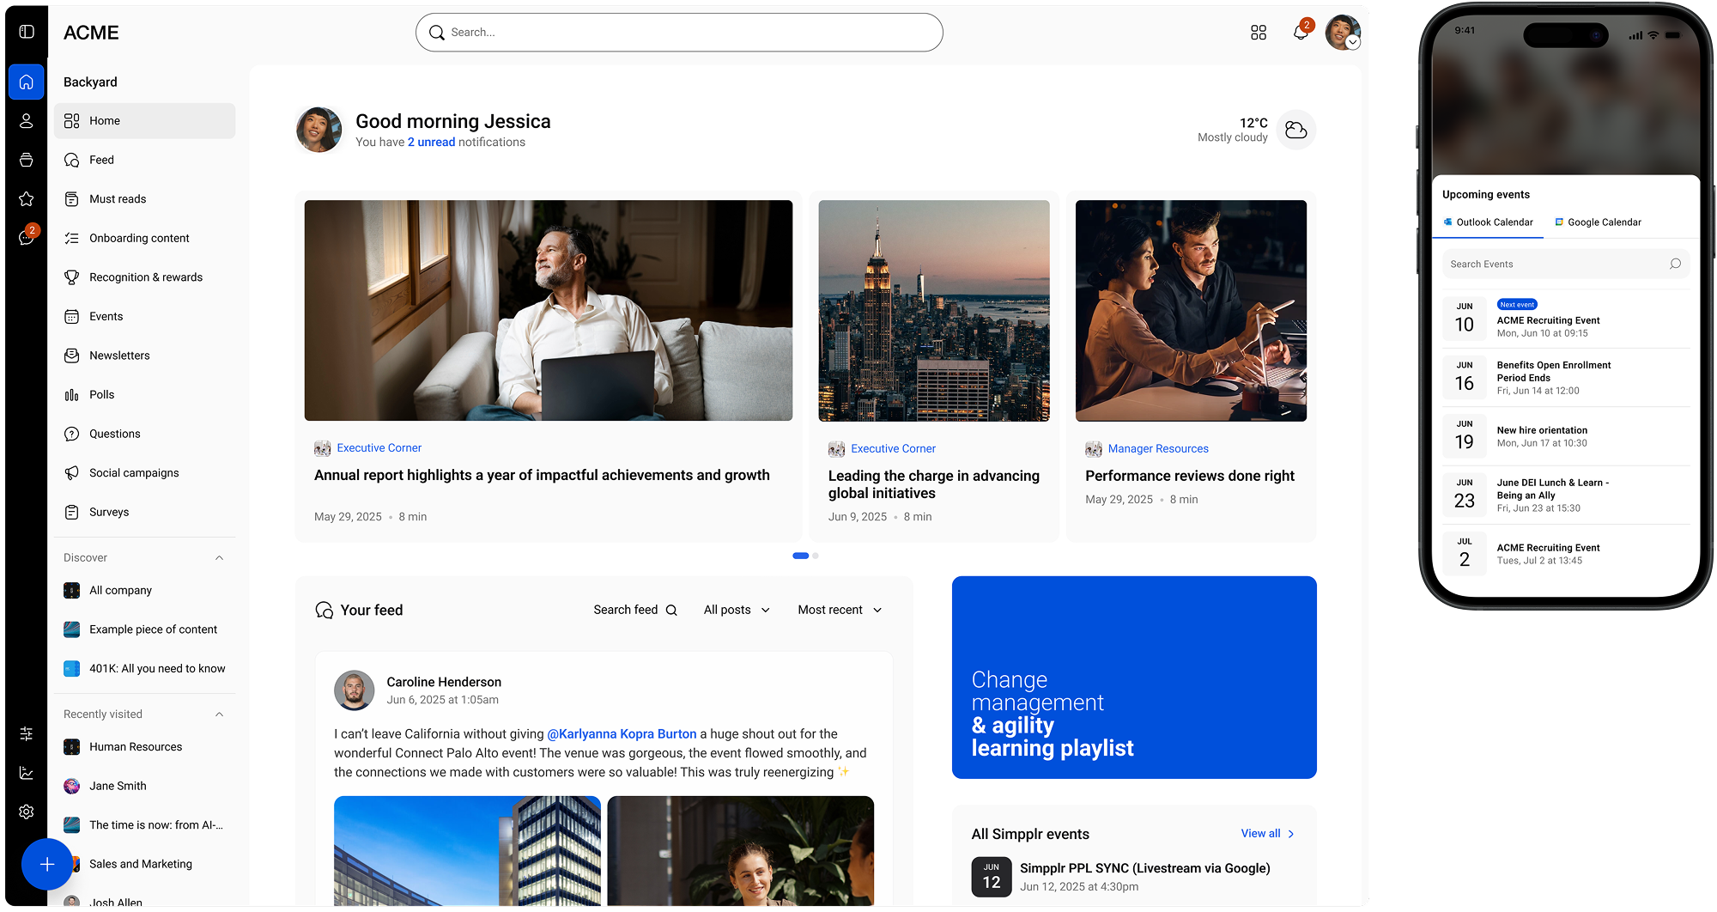This screenshot has width=1717, height=912.
Task: Click the blue plus create button
Action: 47,864
